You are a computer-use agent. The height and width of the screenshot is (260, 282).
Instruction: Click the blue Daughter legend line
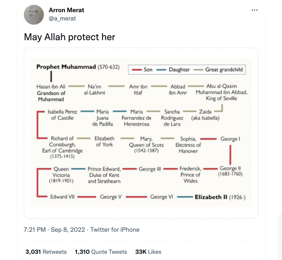pyautogui.click(x=161, y=70)
